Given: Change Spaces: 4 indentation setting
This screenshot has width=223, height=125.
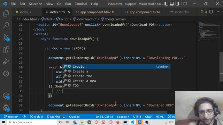Looking at the screenshot, I should [123, 117].
